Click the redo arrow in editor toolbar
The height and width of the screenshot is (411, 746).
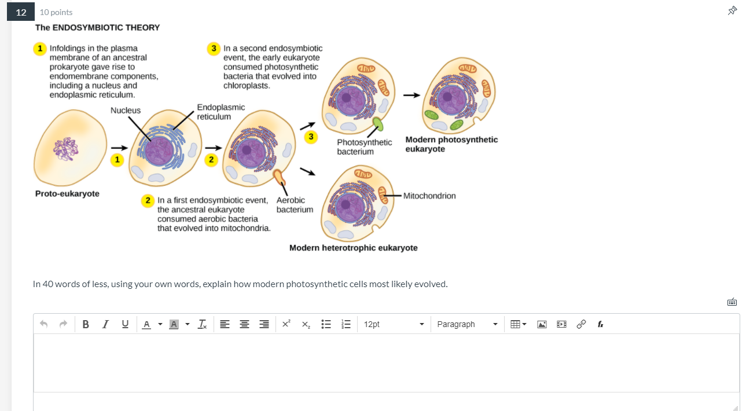pos(64,324)
